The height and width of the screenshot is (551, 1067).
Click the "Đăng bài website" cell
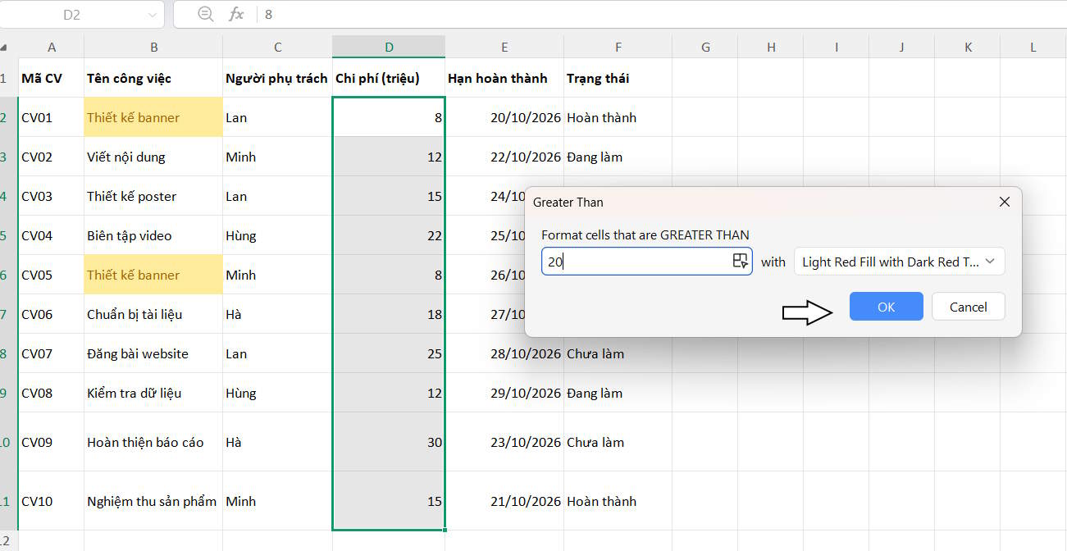click(154, 353)
